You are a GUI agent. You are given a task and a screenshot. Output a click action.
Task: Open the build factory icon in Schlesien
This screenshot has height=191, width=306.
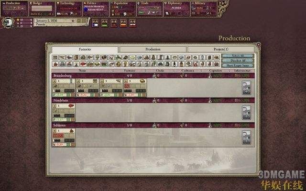pyautogui.click(x=247, y=137)
